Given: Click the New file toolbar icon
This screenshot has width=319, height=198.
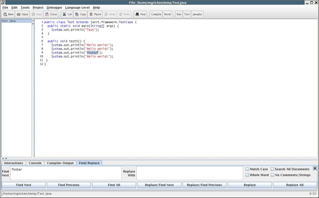Looking at the screenshot, I should pos(5,15).
